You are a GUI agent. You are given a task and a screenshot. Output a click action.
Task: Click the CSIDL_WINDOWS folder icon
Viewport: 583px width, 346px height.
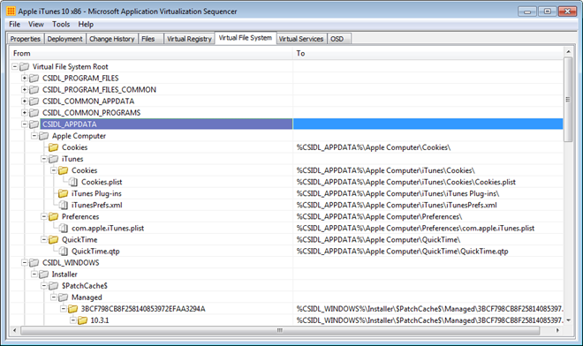pyautogui.click(x=34, y=263)
